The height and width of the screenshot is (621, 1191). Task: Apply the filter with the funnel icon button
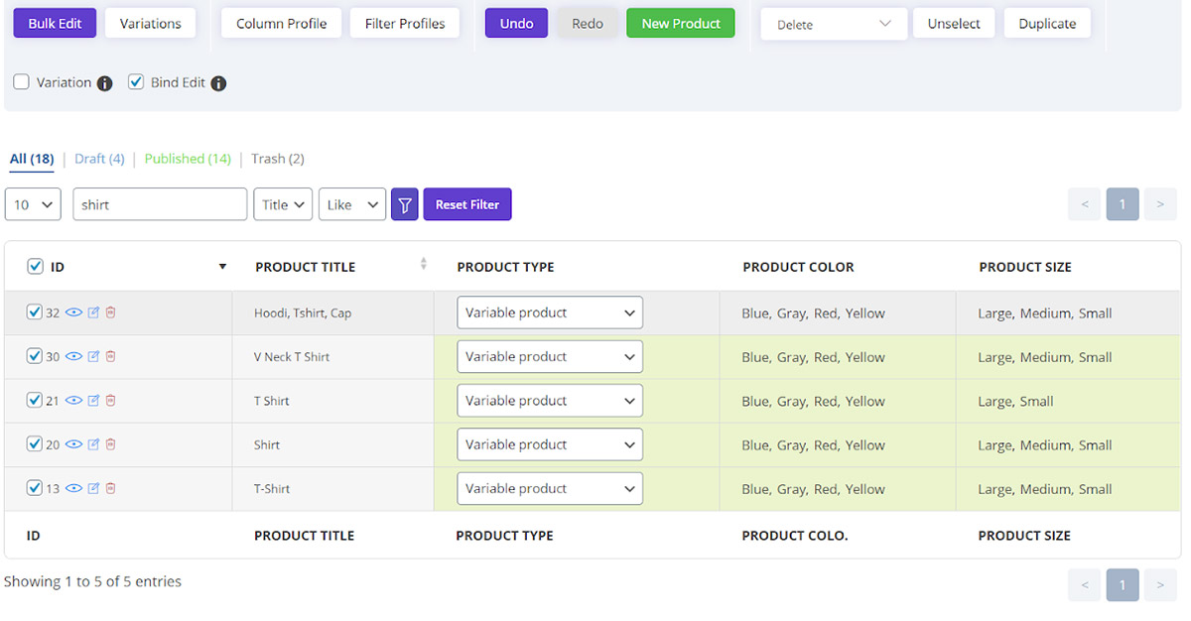point(405,204)
